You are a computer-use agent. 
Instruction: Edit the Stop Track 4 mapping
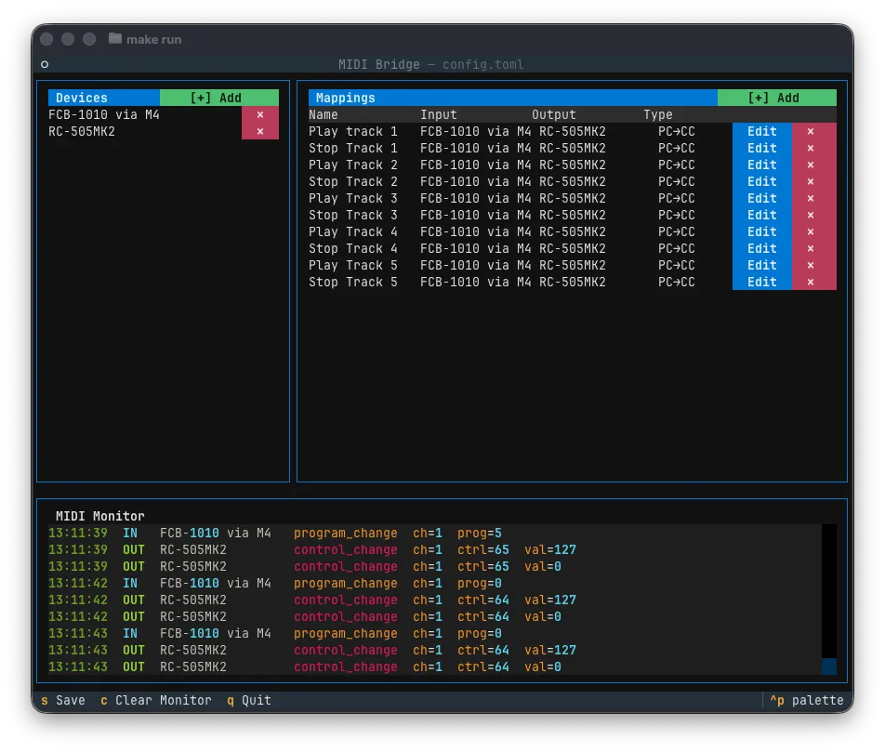click(762, 248)
